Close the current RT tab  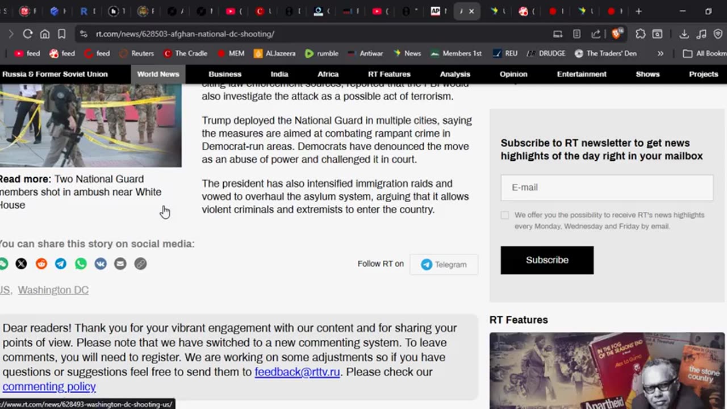(471, 11)
